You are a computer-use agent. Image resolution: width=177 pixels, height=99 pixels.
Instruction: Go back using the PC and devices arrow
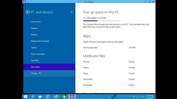28,12
